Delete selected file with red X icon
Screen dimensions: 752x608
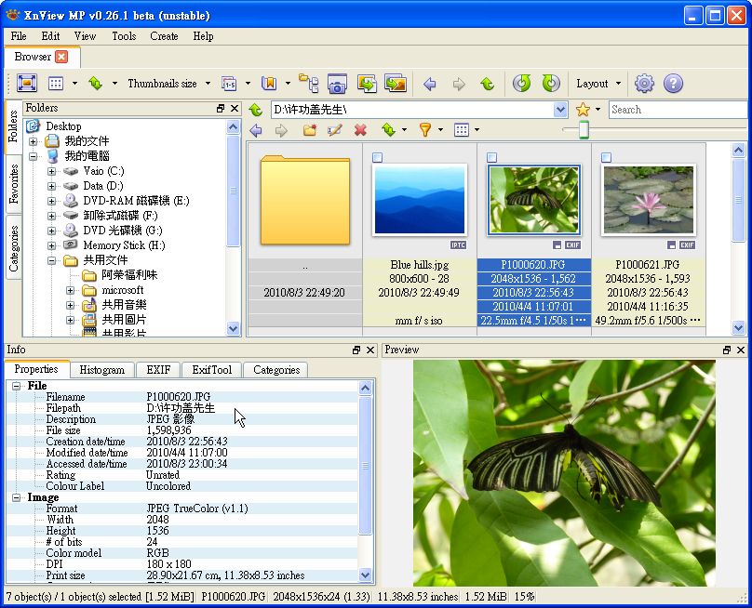pos(361,129)
